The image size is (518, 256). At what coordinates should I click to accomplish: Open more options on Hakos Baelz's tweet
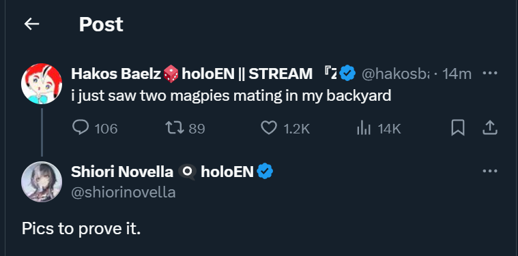[x=490, y=73]
